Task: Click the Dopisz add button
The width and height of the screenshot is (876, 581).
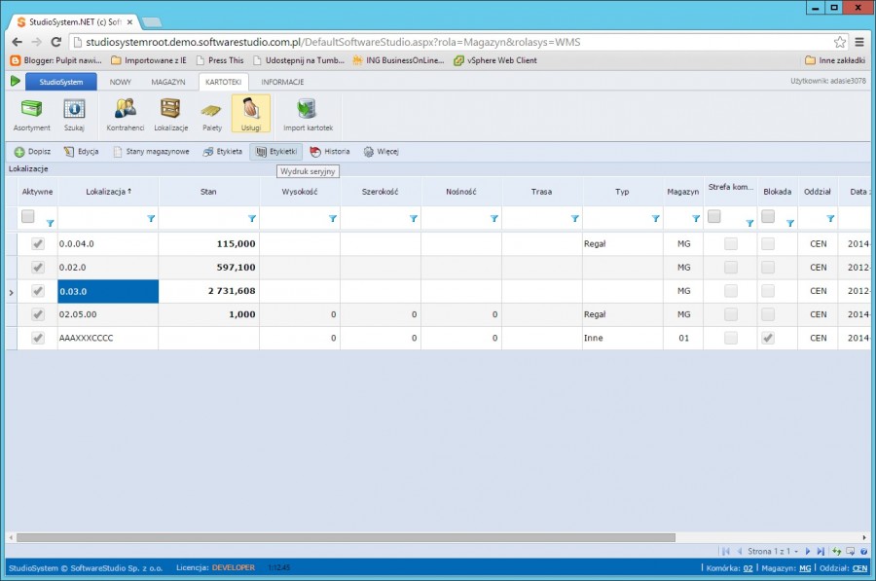Action: click(x=33, y=152)
